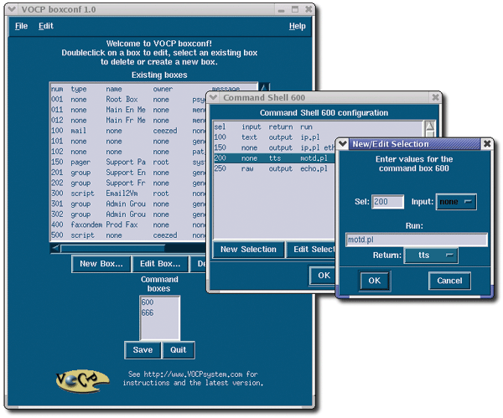Cancel the New/Edit Selection dialog
The height and width of the screenshot is (418, 503).
coord(449,281)
